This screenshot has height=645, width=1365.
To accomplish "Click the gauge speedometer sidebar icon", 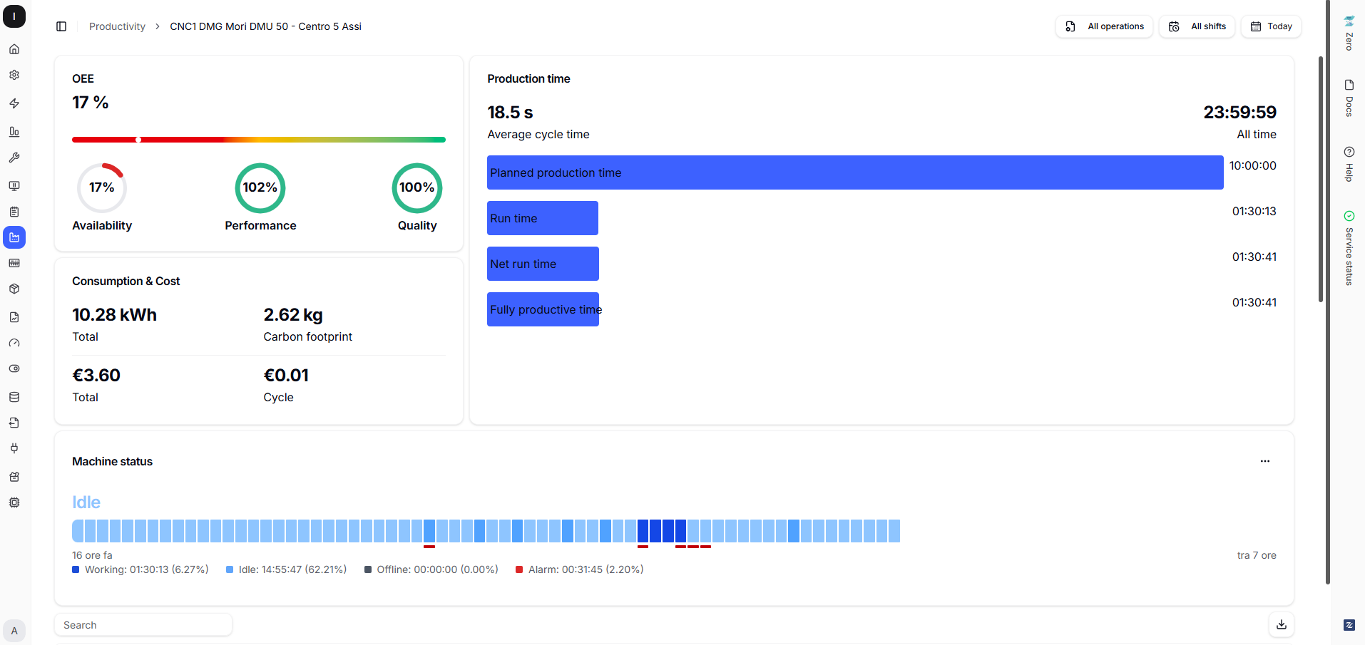I will coord(14,343).
